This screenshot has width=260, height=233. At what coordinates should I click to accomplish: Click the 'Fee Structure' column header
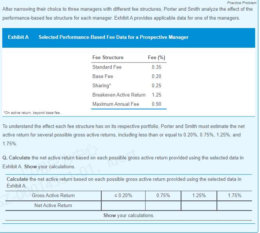108,57
